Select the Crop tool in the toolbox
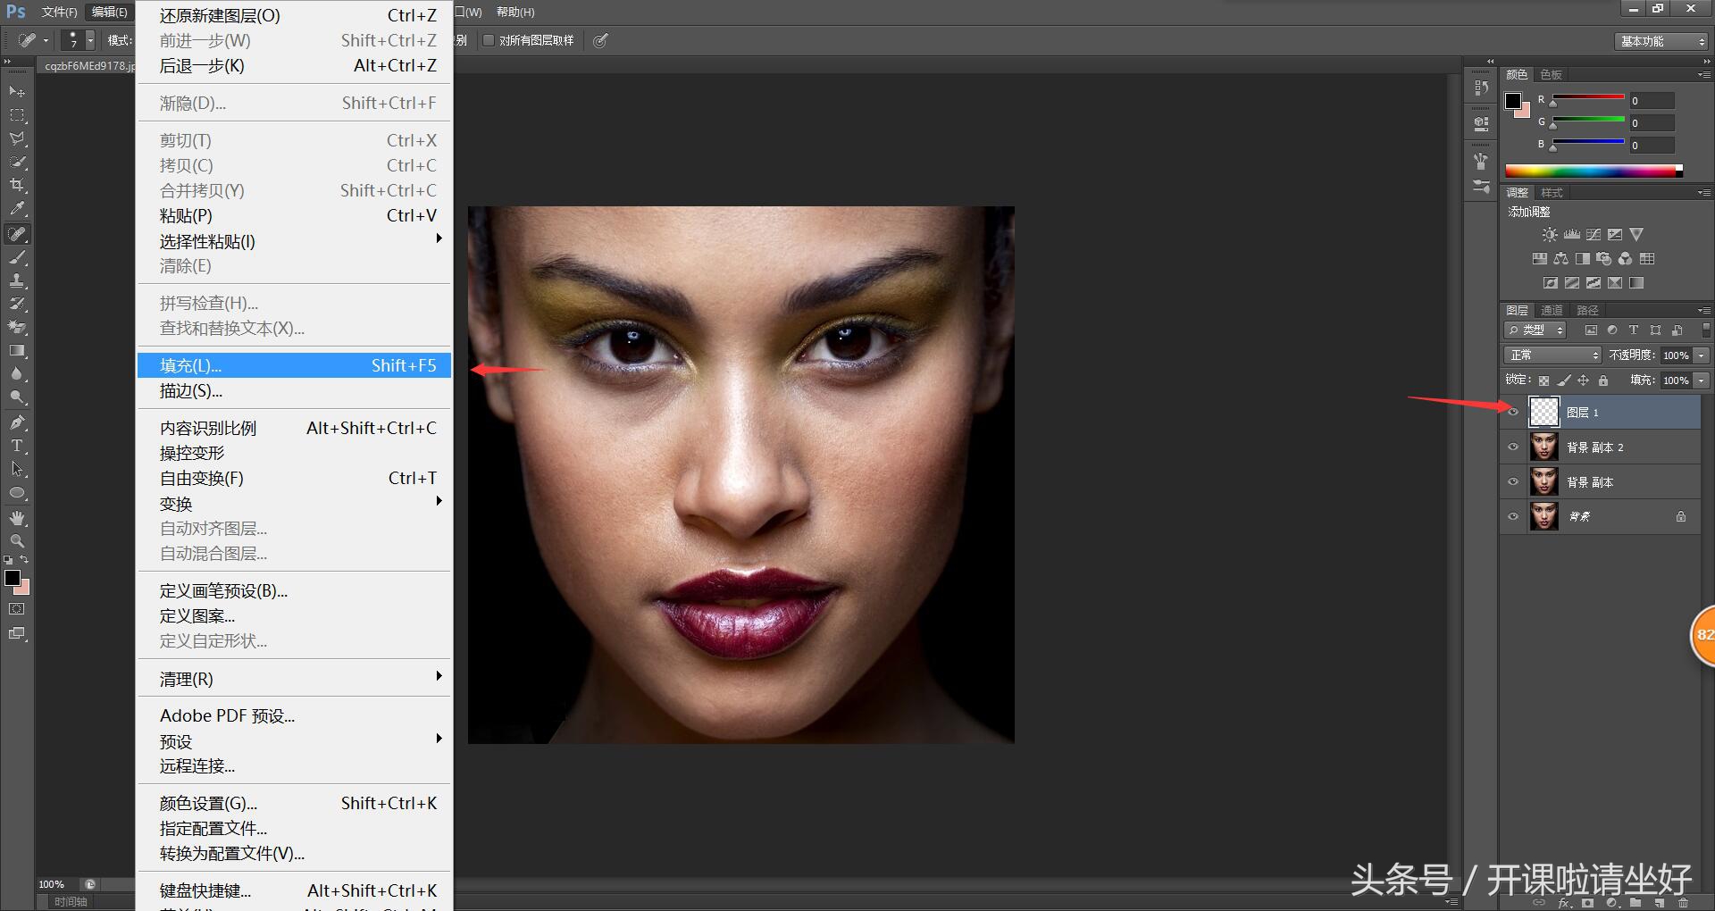Image resolution: width=1715 pixels, height=911 pixels. pyautogui.click(x=17, y=185)
